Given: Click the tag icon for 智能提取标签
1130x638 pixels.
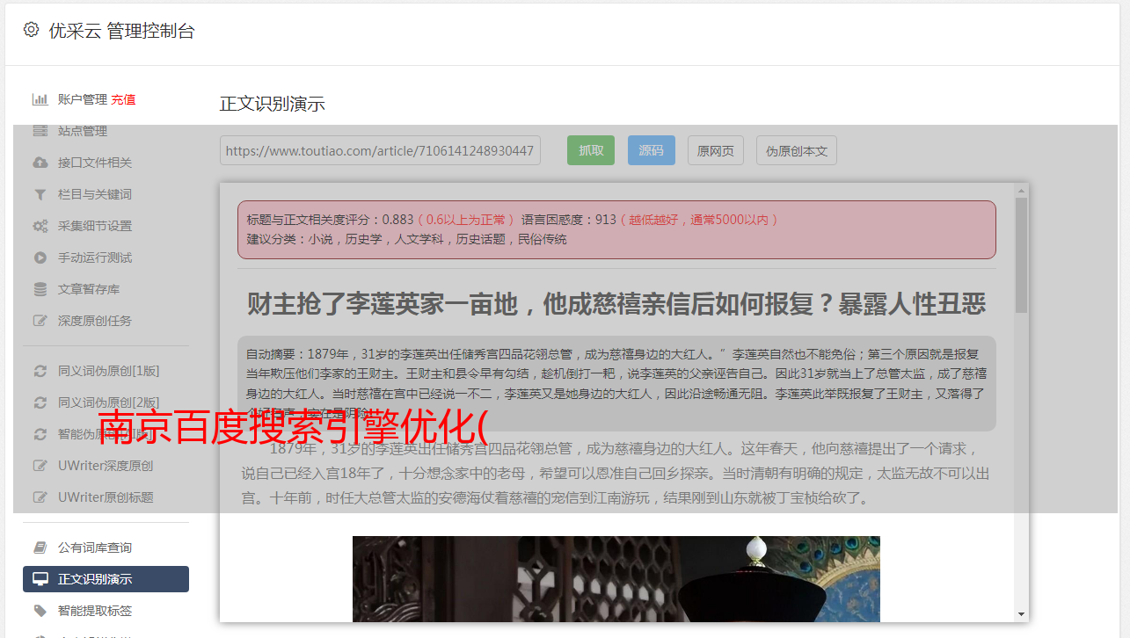Looking at the screenshot, I should [x=40, y=611].
